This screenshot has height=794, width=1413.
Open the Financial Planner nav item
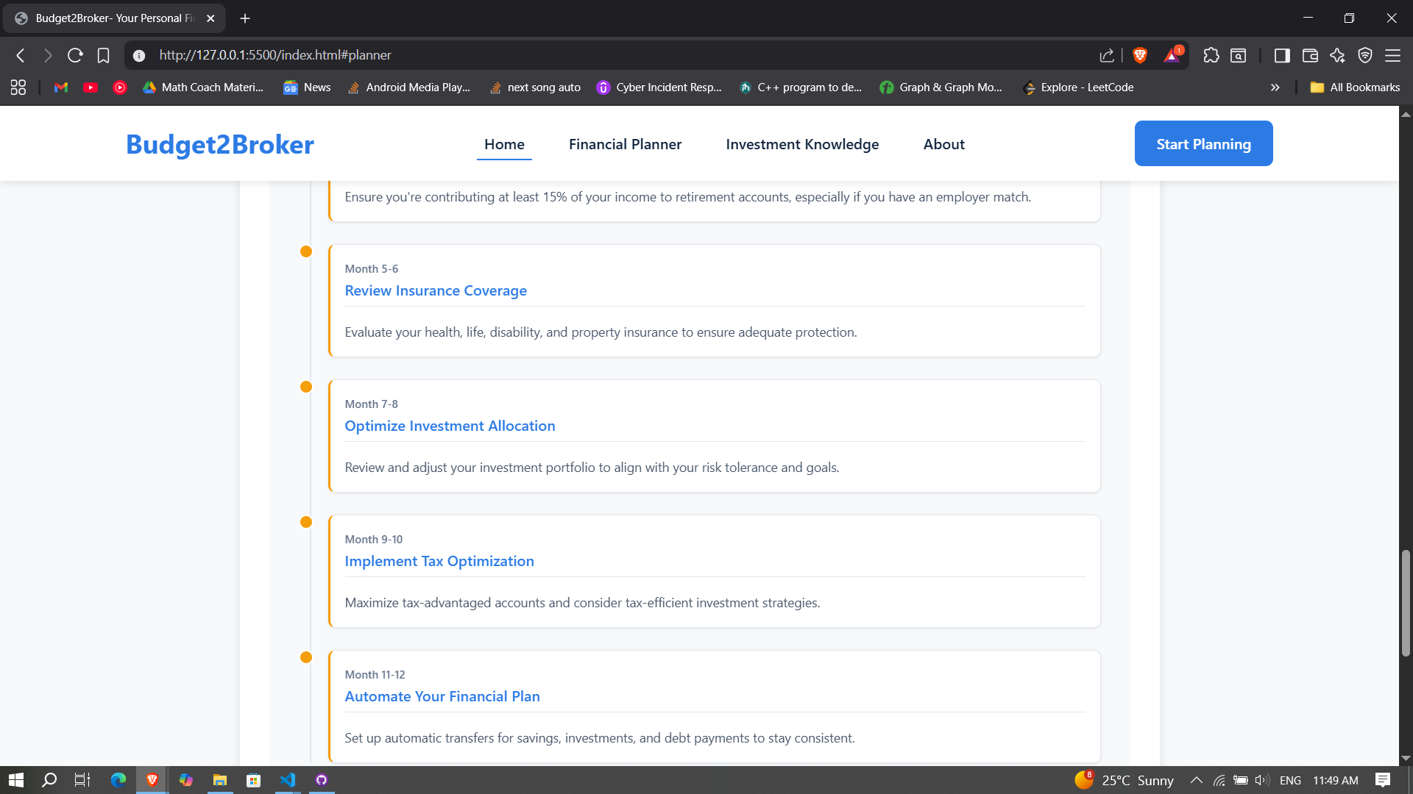pyautogui.click(x=625, y=144)
